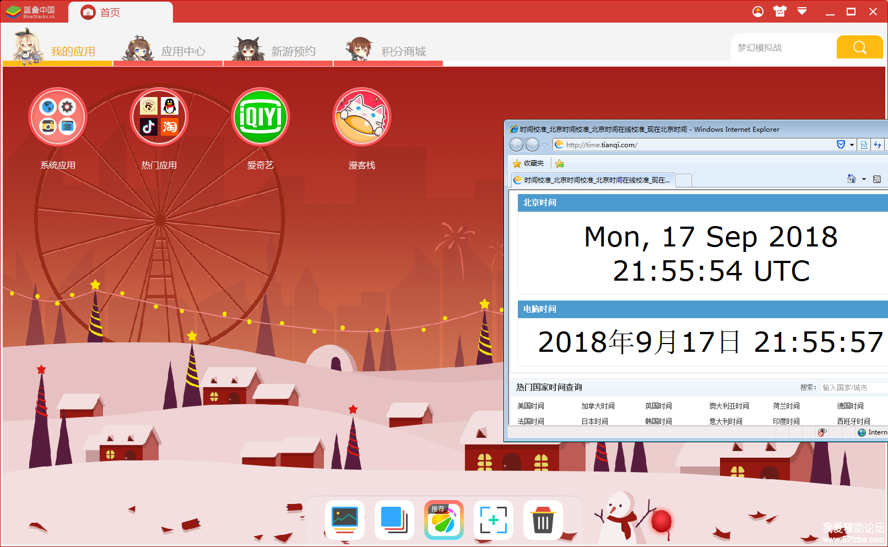Click the Internet zone globe in status bar

(x=862, y=433)
